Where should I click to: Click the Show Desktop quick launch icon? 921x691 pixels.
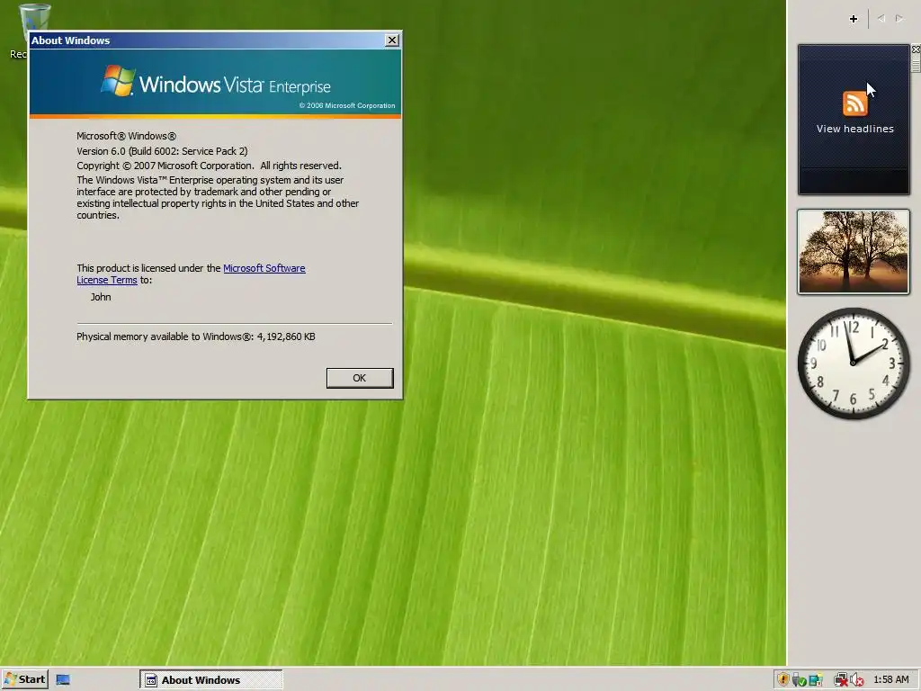63,680
